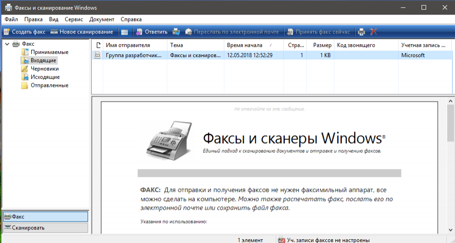This screenshot has width=455, height=243.
Task: Click the Факсы и сканиров... subject cell
Action: (195, 55)
